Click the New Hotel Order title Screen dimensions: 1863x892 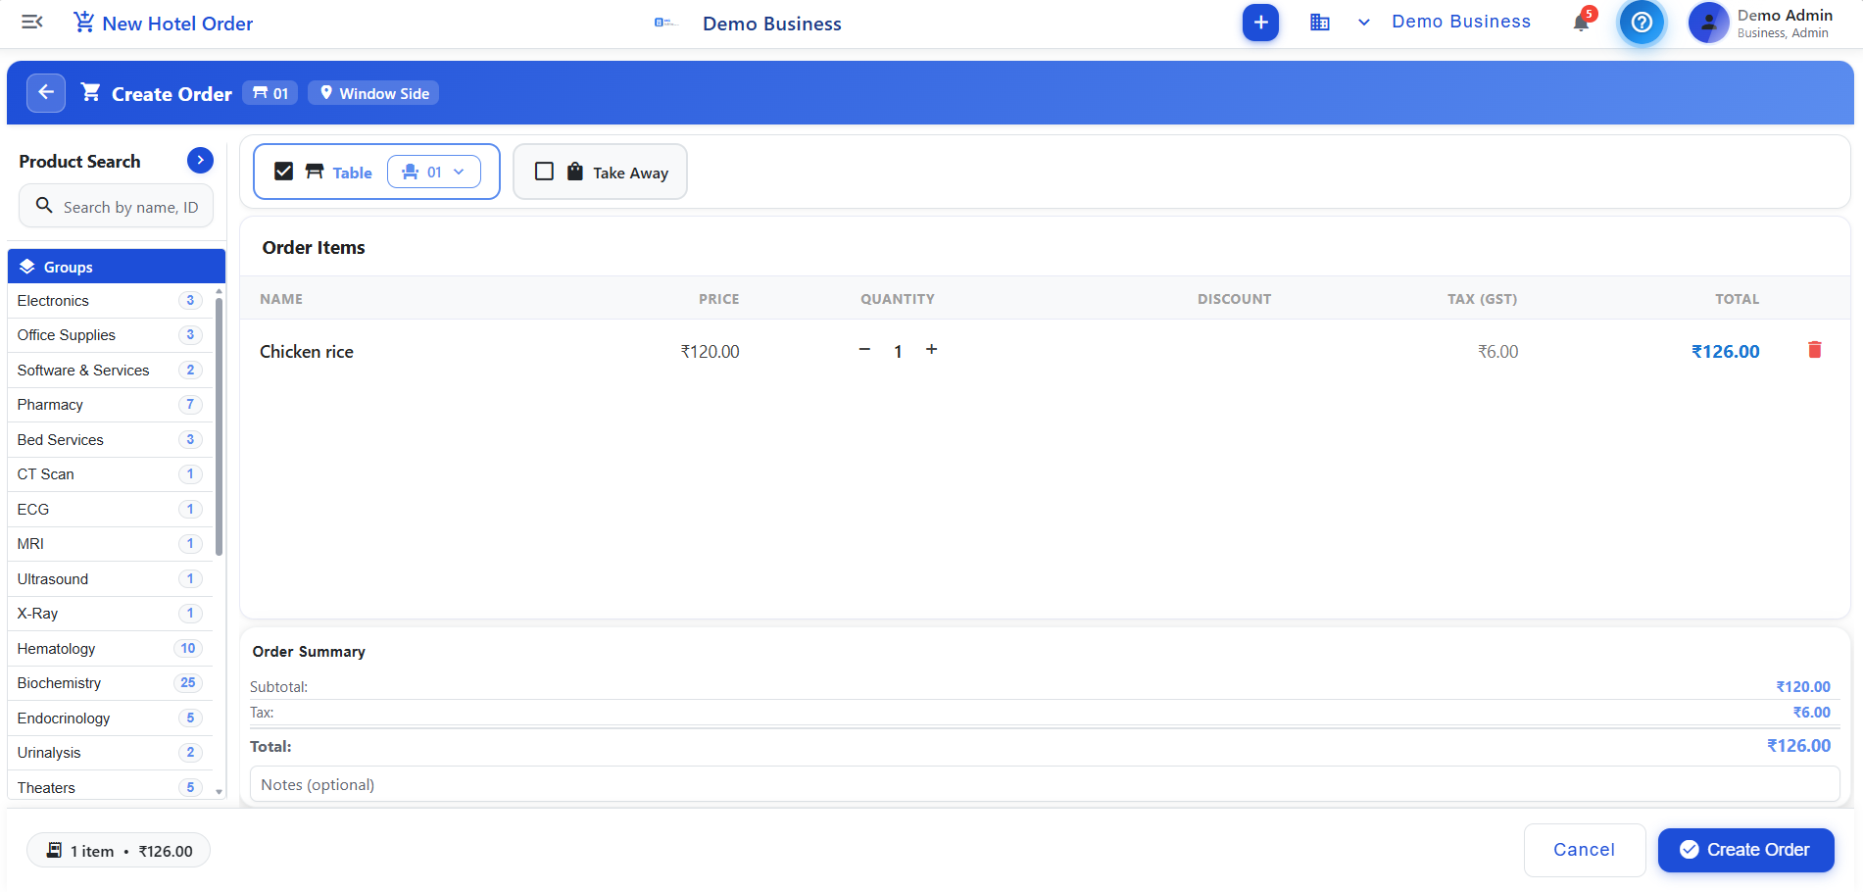[x=177, y=24]
